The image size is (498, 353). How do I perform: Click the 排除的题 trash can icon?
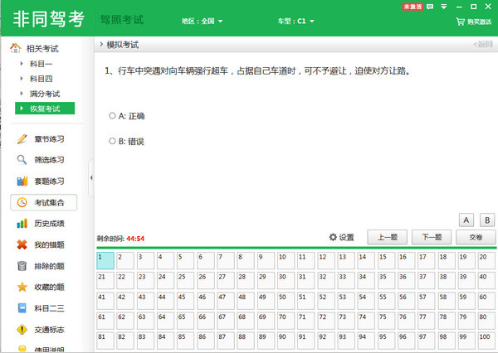22,266
